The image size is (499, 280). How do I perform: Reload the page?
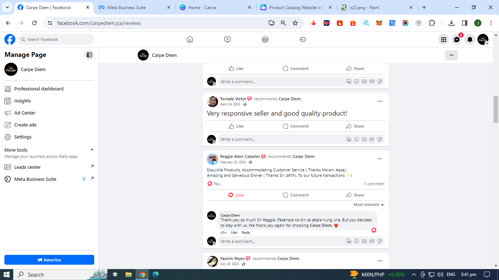coord(34,23)
